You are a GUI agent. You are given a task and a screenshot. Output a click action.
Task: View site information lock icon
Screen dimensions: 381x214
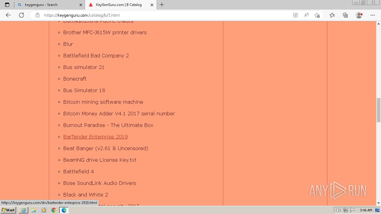click(38, 15)
